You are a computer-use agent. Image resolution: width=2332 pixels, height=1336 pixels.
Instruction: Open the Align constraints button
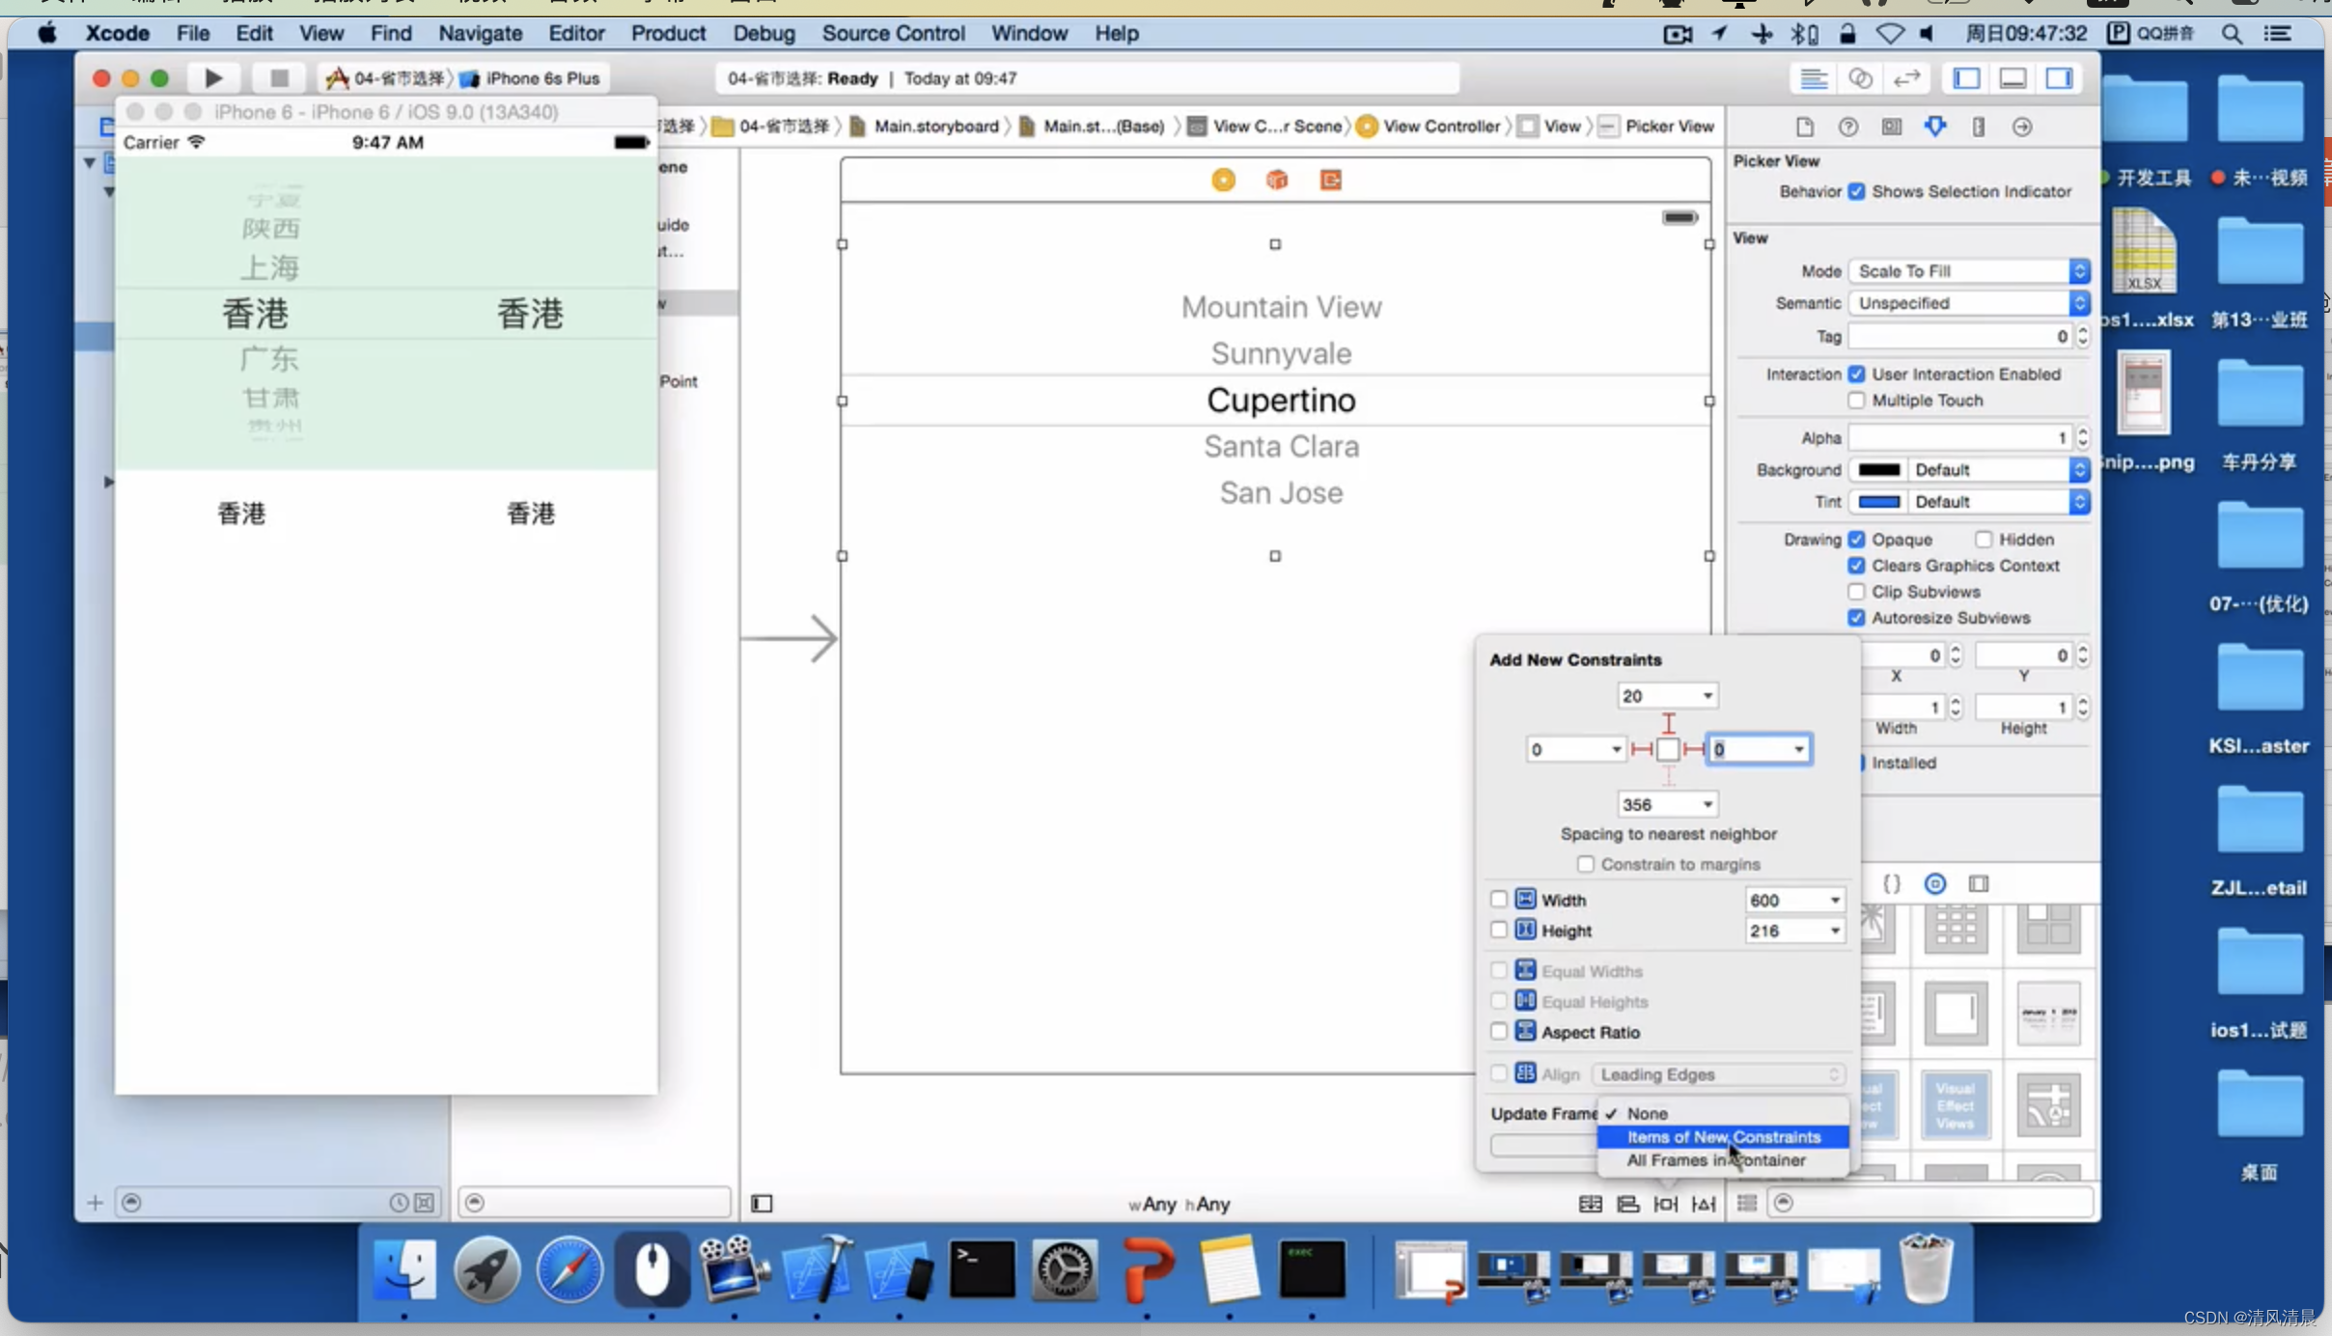1627,1204
